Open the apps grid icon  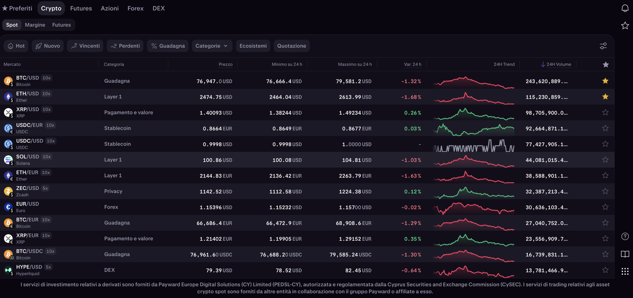click(x=625, y=271)
